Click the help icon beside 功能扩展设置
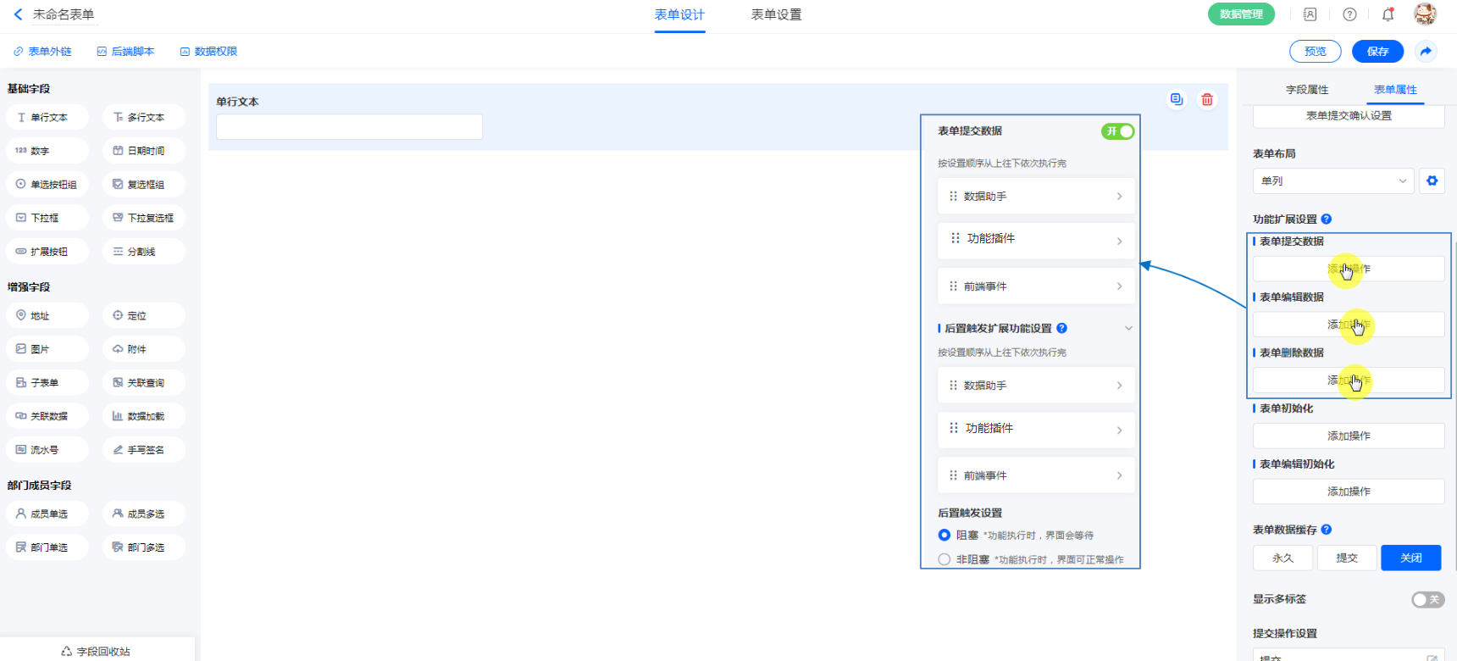This screenshot has height=661, width=1457. [1327, 219]
